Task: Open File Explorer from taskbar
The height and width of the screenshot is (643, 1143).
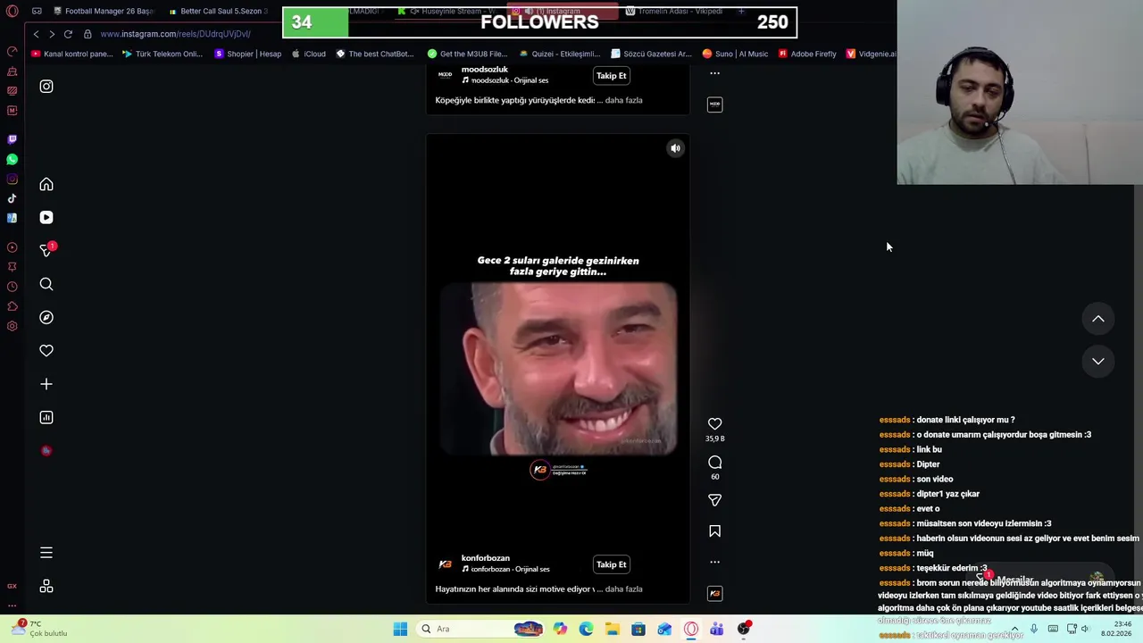Action: 612,629
